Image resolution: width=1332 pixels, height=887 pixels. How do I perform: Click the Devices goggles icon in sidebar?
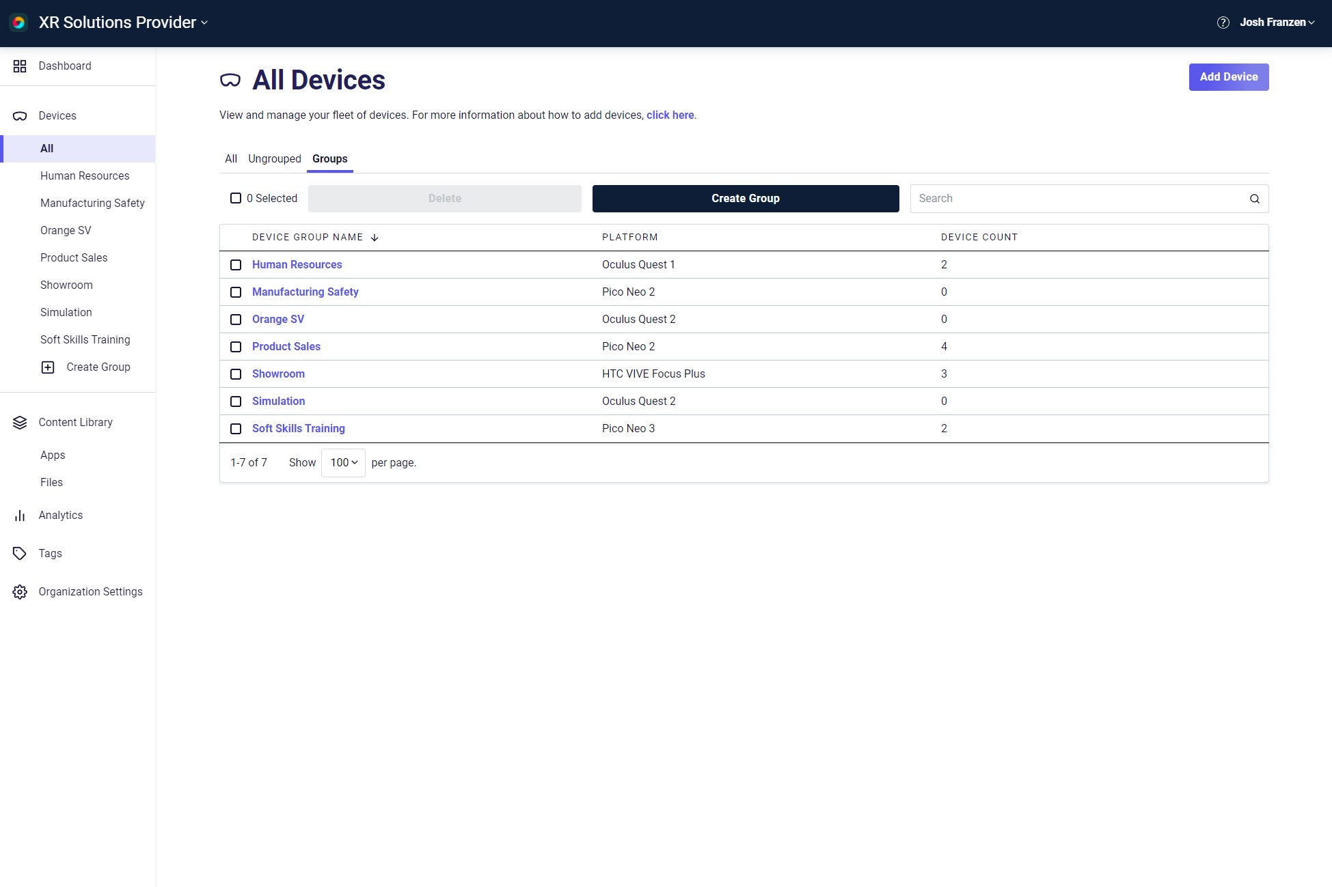click(x=19, y=116)
